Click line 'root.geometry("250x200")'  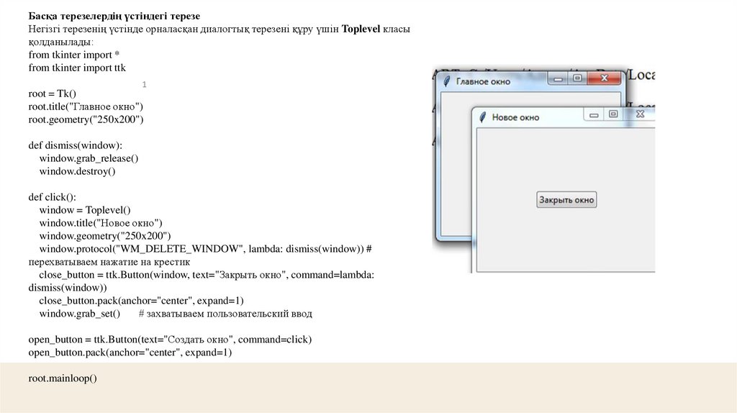coord(86,119)
